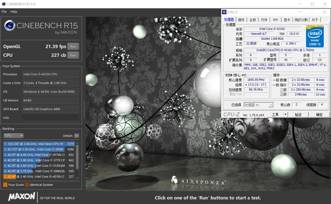Image resolution: width=331 pixels, height=204 pixels.
Task: Expand the CPU-Z 工具 tools dropdown arrow
Action: (x=285, y=114)
